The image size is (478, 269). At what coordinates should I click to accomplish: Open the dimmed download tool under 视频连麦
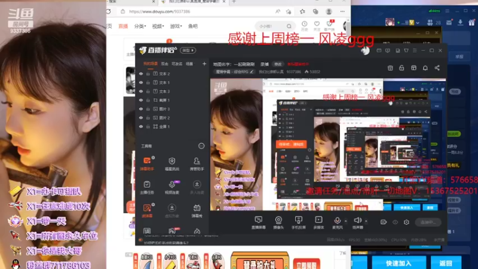pyautogui.click(x=172, y=210)
